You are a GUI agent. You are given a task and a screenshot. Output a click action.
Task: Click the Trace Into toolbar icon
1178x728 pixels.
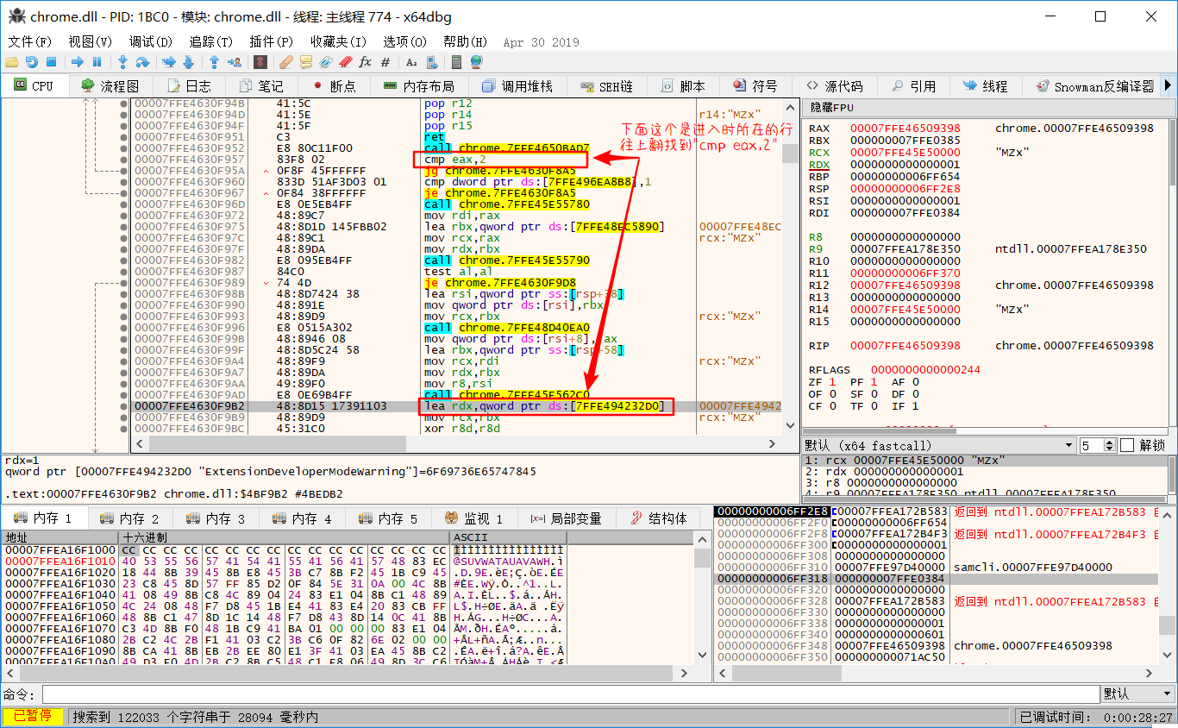click(x=169, y=62)
